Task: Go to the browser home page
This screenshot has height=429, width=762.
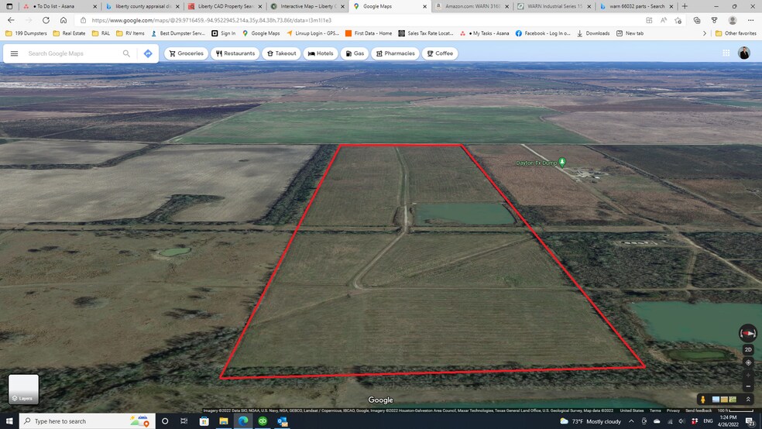Action: pos(63,20)
